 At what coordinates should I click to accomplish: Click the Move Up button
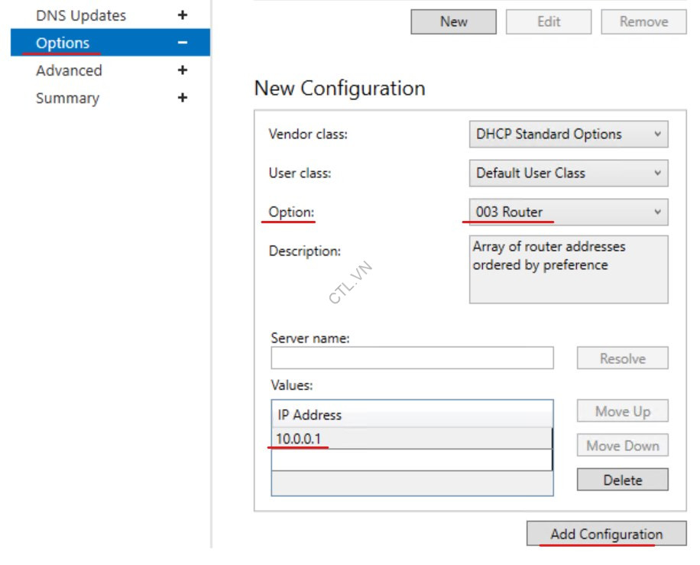point(623,411)
